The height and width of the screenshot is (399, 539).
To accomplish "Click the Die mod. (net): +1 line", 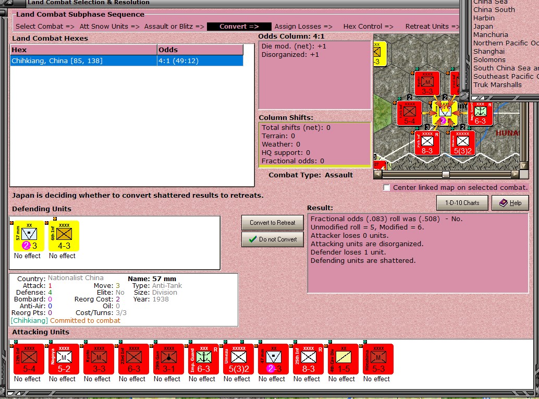I will tap(294, 46).
